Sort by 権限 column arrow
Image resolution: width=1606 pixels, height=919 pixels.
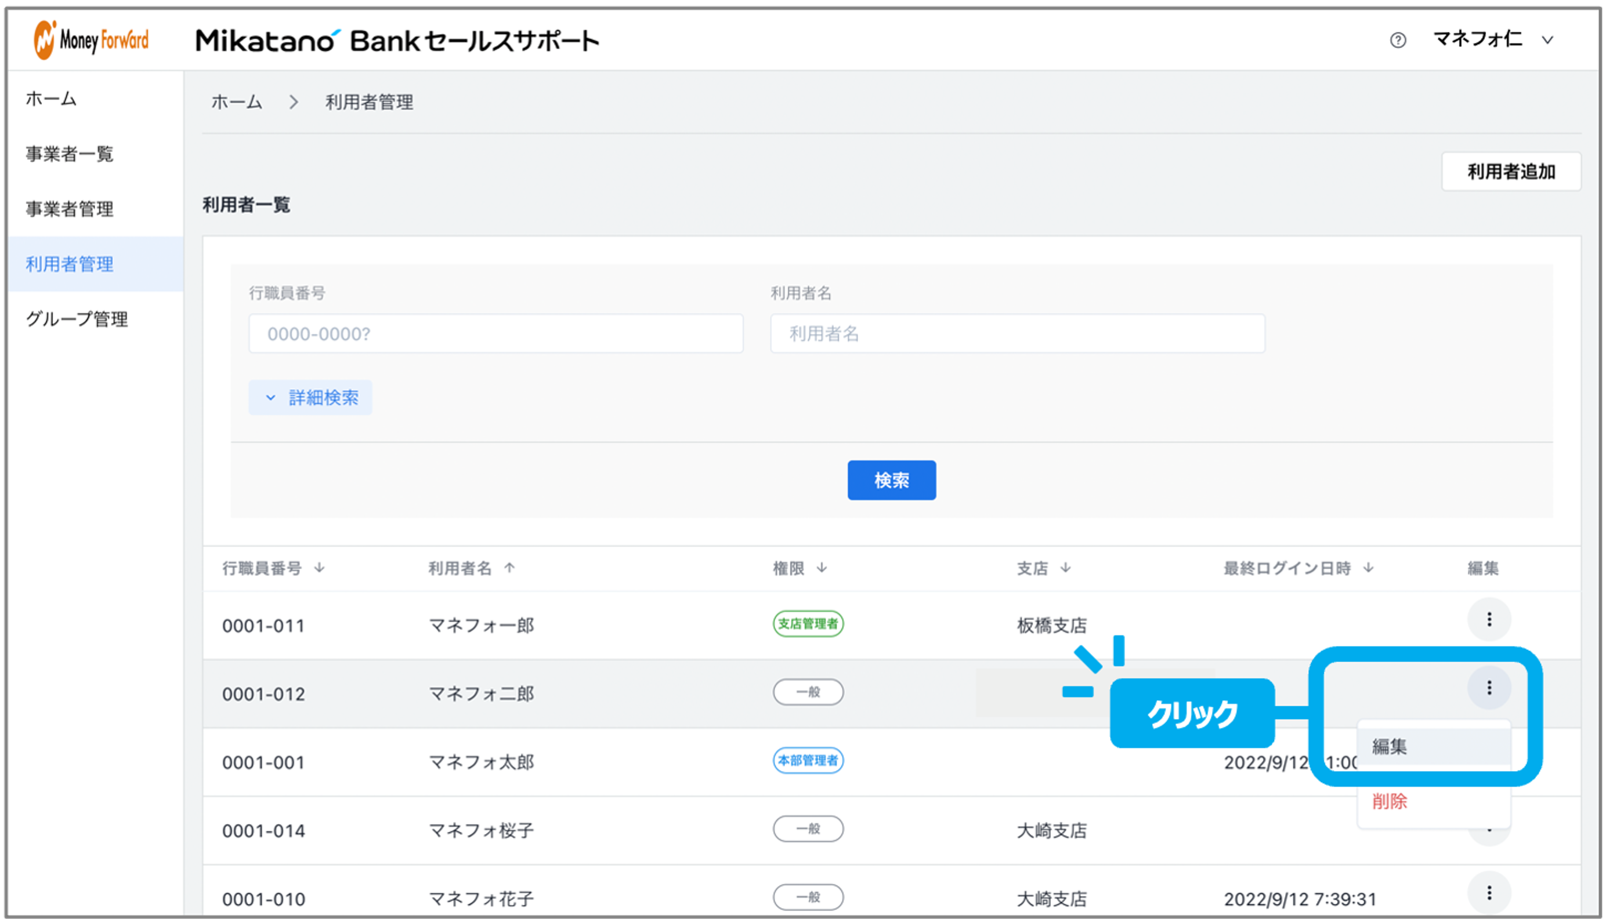tap(822, 568)
